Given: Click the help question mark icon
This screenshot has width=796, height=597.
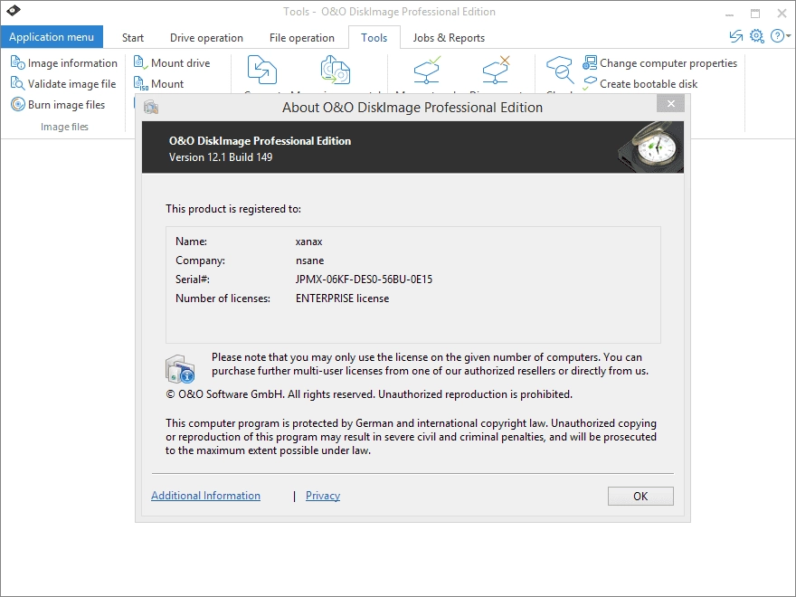Looking at the screenshot, I should [x=777, y=36].
